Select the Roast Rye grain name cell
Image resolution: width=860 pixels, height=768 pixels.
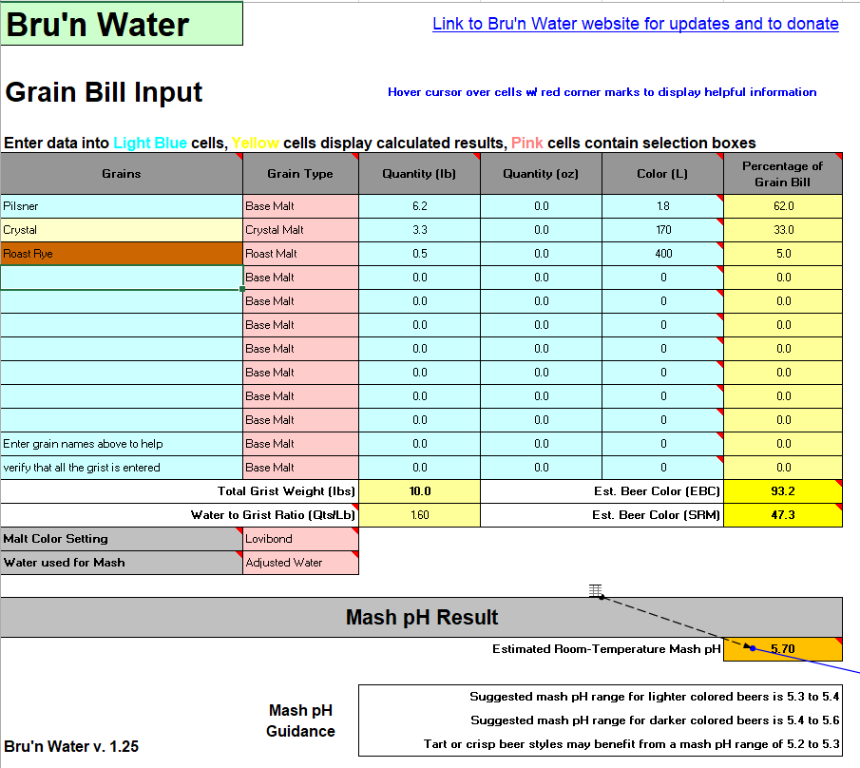tap(122, 254)
